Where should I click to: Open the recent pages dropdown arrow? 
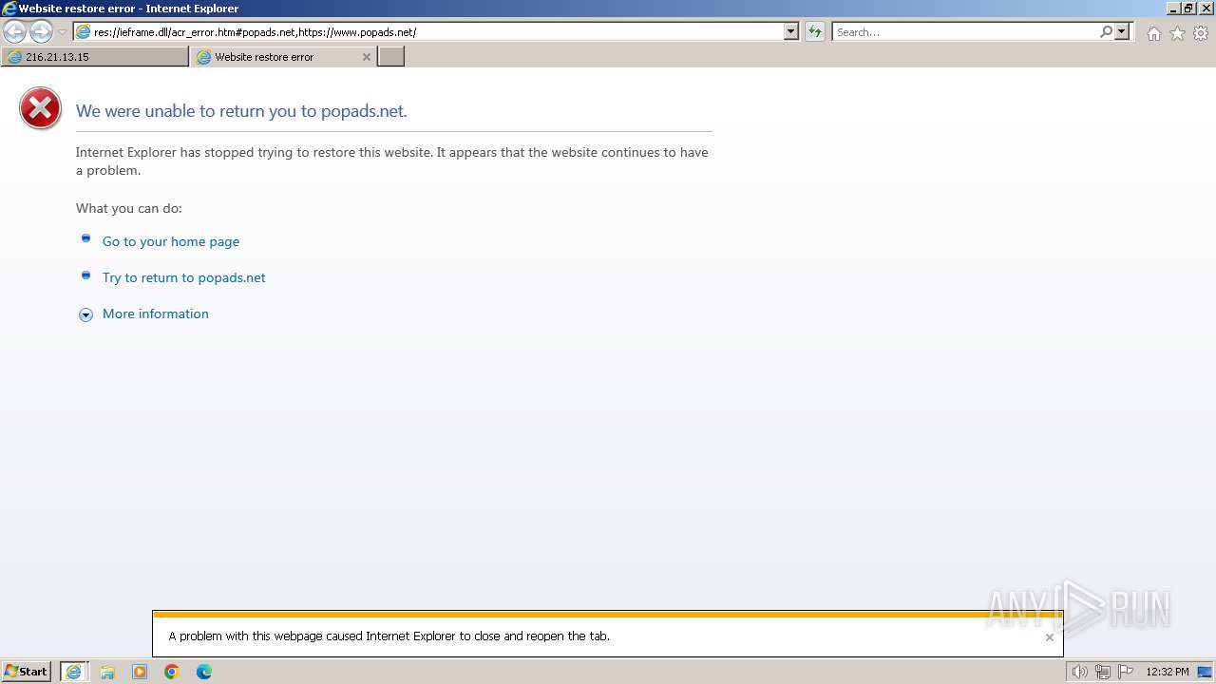pos(63,32)
